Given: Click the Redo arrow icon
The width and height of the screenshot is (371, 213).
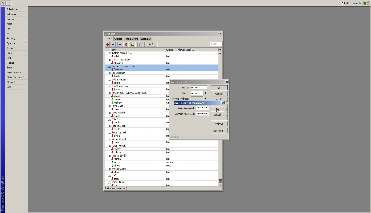Looking at the screenshot, I should [x=9, y=3].
